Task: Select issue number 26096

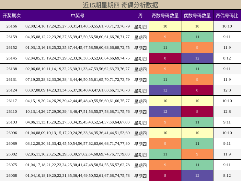Action: (x=12, y=133)
